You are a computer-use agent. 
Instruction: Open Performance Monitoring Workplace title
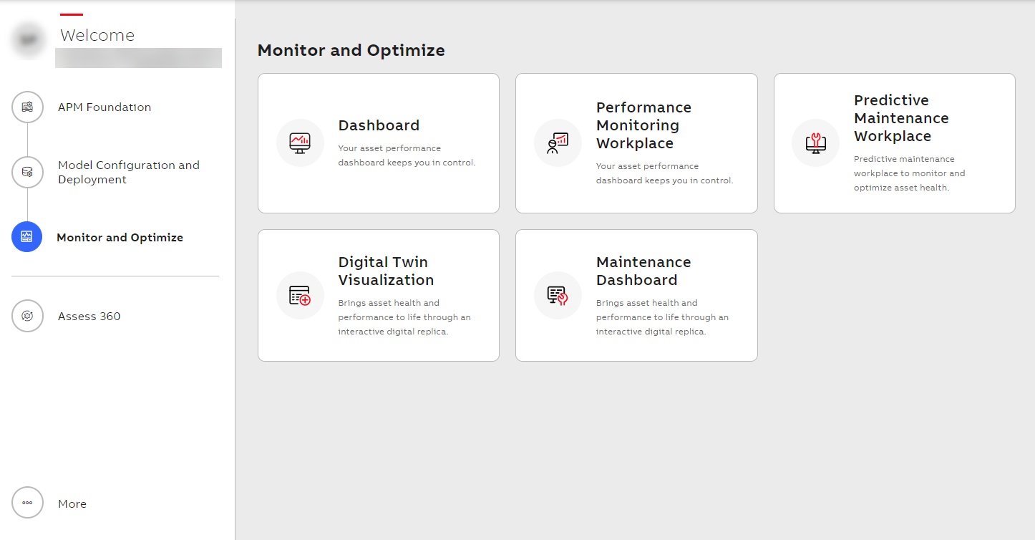pos(643,125)
